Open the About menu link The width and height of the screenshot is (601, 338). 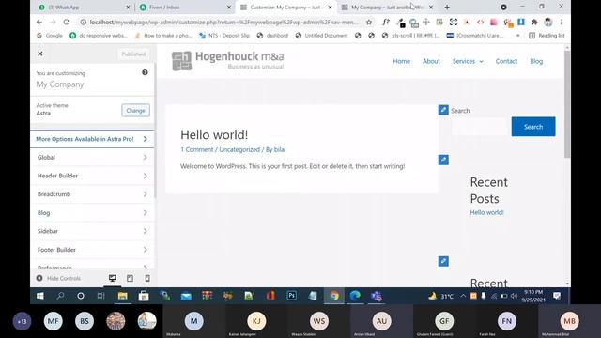431,61
